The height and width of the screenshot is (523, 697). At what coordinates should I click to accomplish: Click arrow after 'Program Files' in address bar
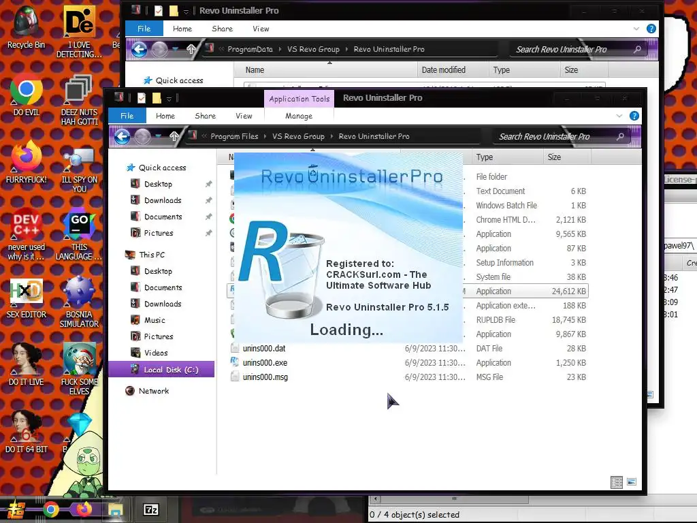pyautogui.click(x=265, y=136)
